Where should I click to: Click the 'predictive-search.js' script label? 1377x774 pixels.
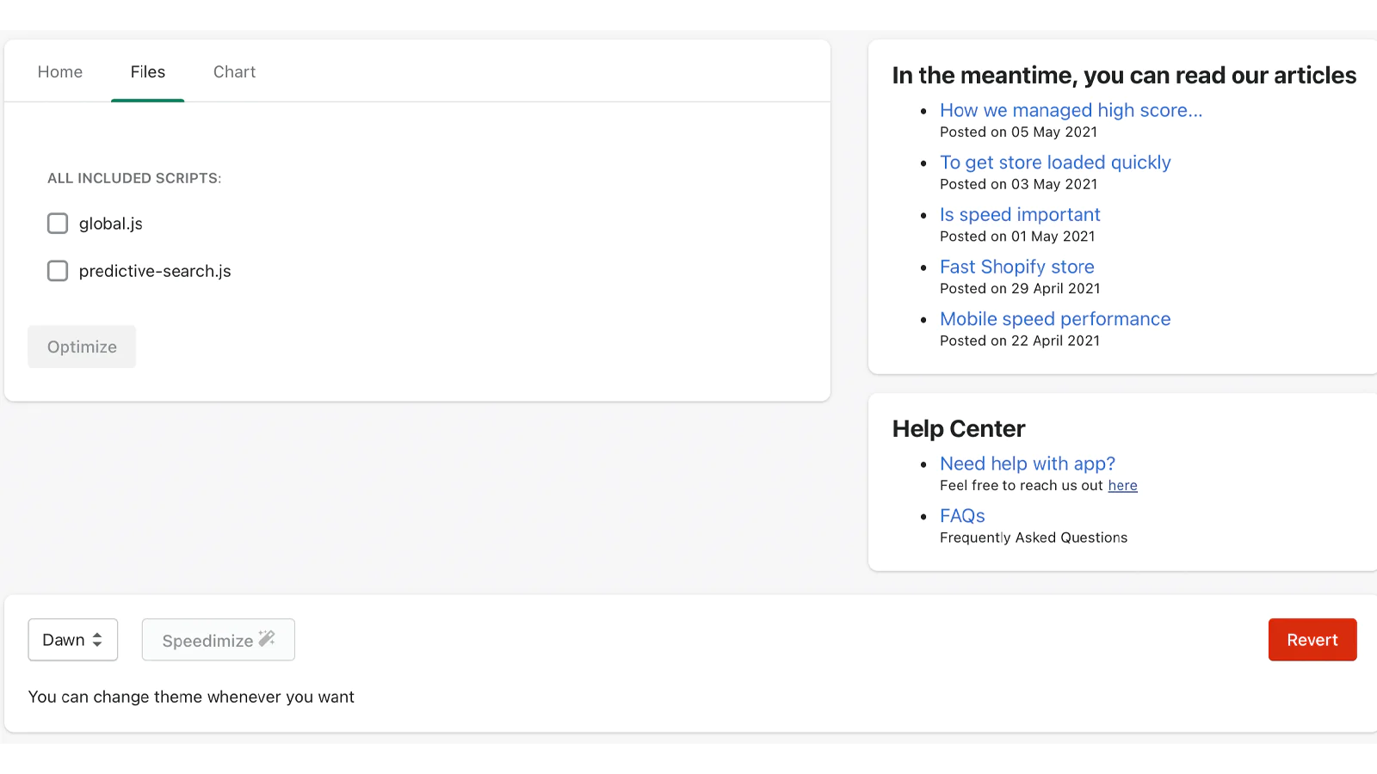coord(155,271)
